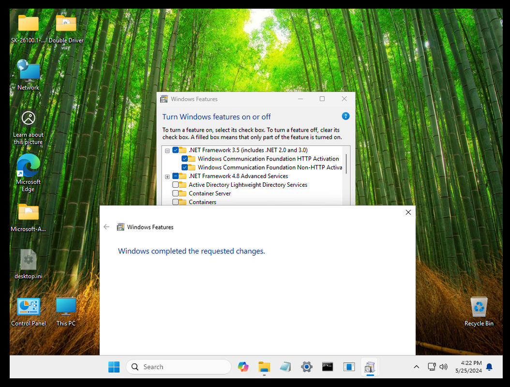Click in the taskbar Search box

(179, 367)
